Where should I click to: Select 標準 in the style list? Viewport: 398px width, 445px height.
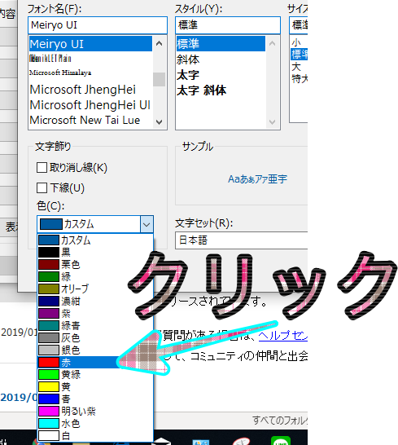point(221,44)
